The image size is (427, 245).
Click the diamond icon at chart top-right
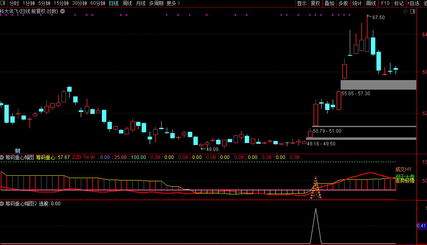pyautogui.click(x=405, y=11)
